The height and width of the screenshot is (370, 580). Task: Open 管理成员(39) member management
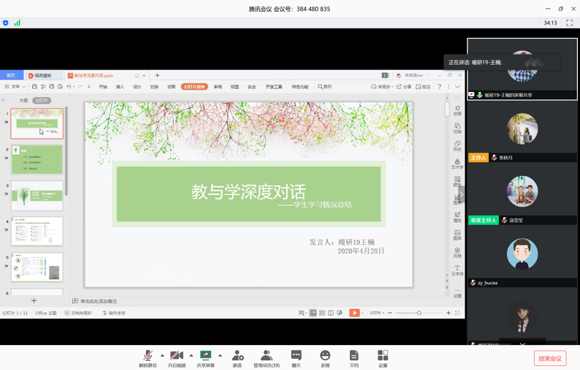267,356
